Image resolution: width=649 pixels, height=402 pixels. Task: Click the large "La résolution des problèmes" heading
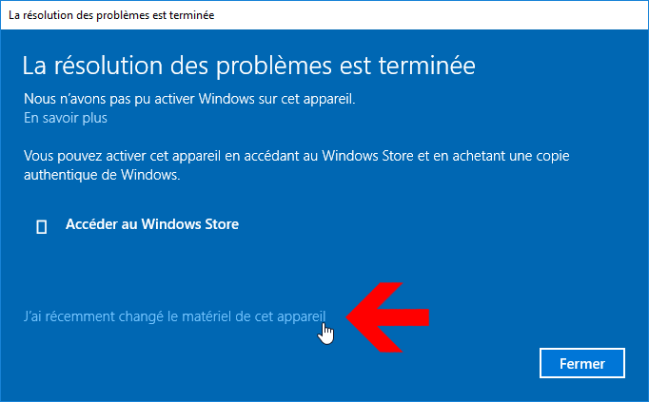[x=248, y=67]
